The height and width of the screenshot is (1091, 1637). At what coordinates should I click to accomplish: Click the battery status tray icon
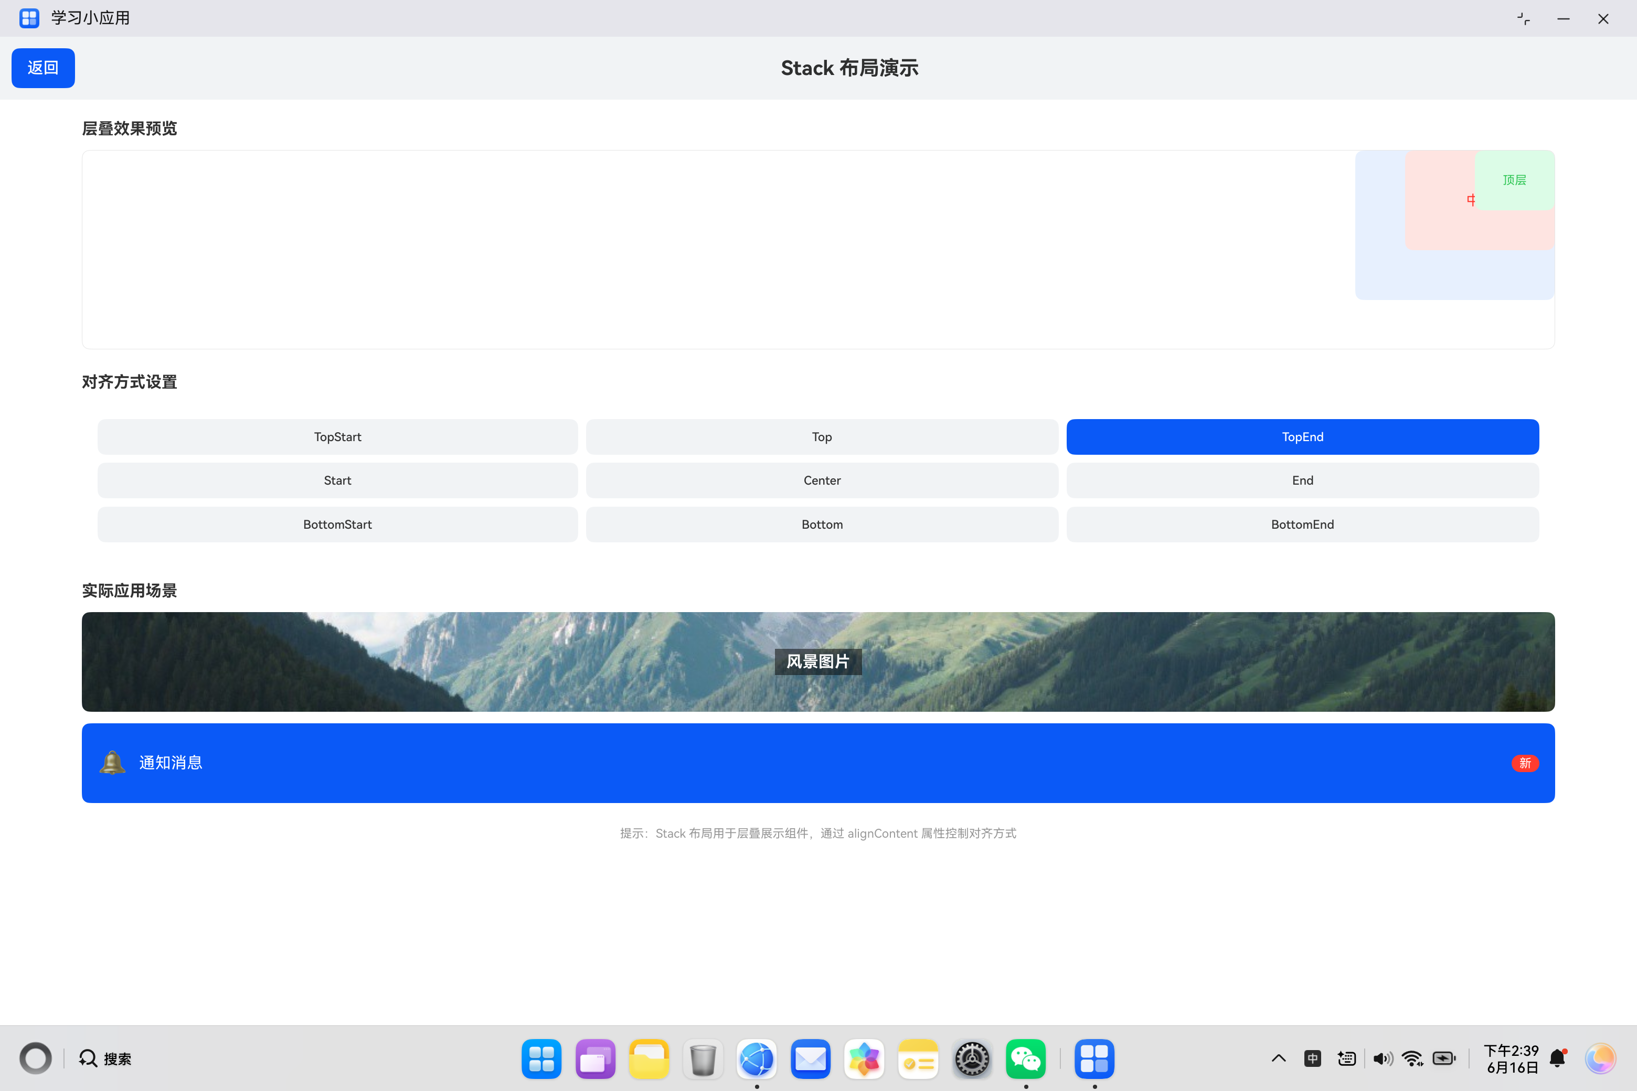click(x=1444, y=1058)
